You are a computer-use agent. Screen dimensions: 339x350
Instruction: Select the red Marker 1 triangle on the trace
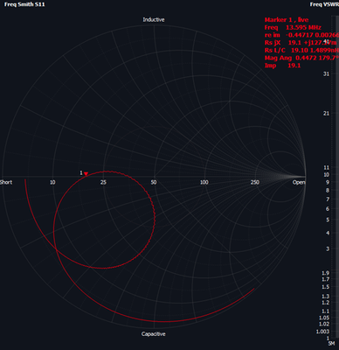click(86, 174)
